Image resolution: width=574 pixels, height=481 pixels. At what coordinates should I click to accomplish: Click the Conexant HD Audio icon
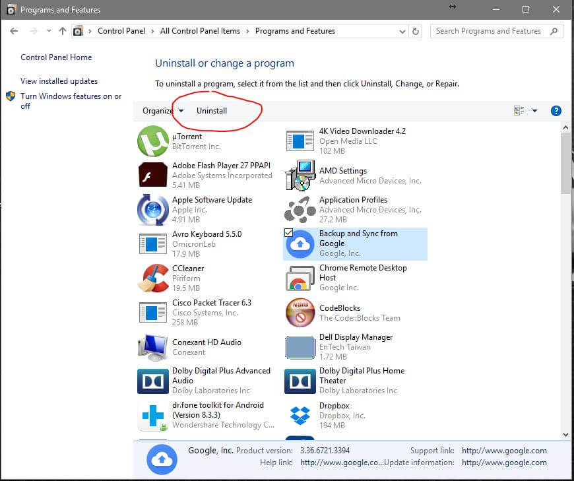153,347
